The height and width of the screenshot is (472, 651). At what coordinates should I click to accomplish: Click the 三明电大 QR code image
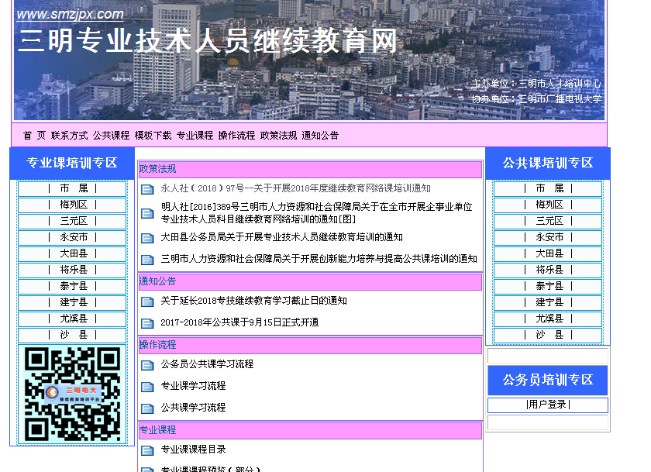click(72, 394)
